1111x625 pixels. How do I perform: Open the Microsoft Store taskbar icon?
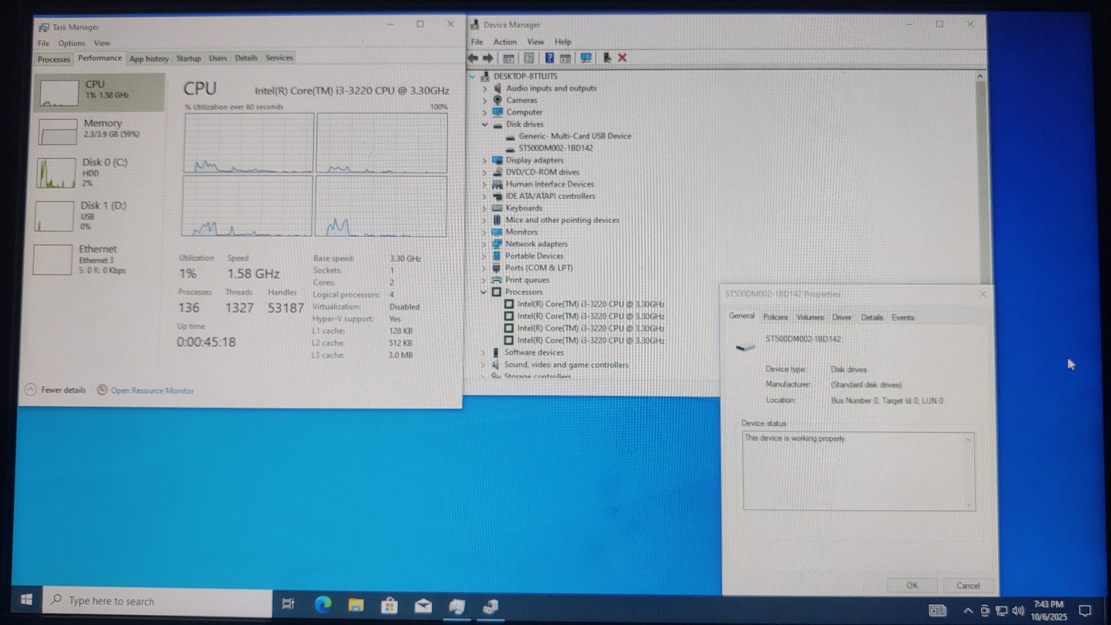point(390,604)
